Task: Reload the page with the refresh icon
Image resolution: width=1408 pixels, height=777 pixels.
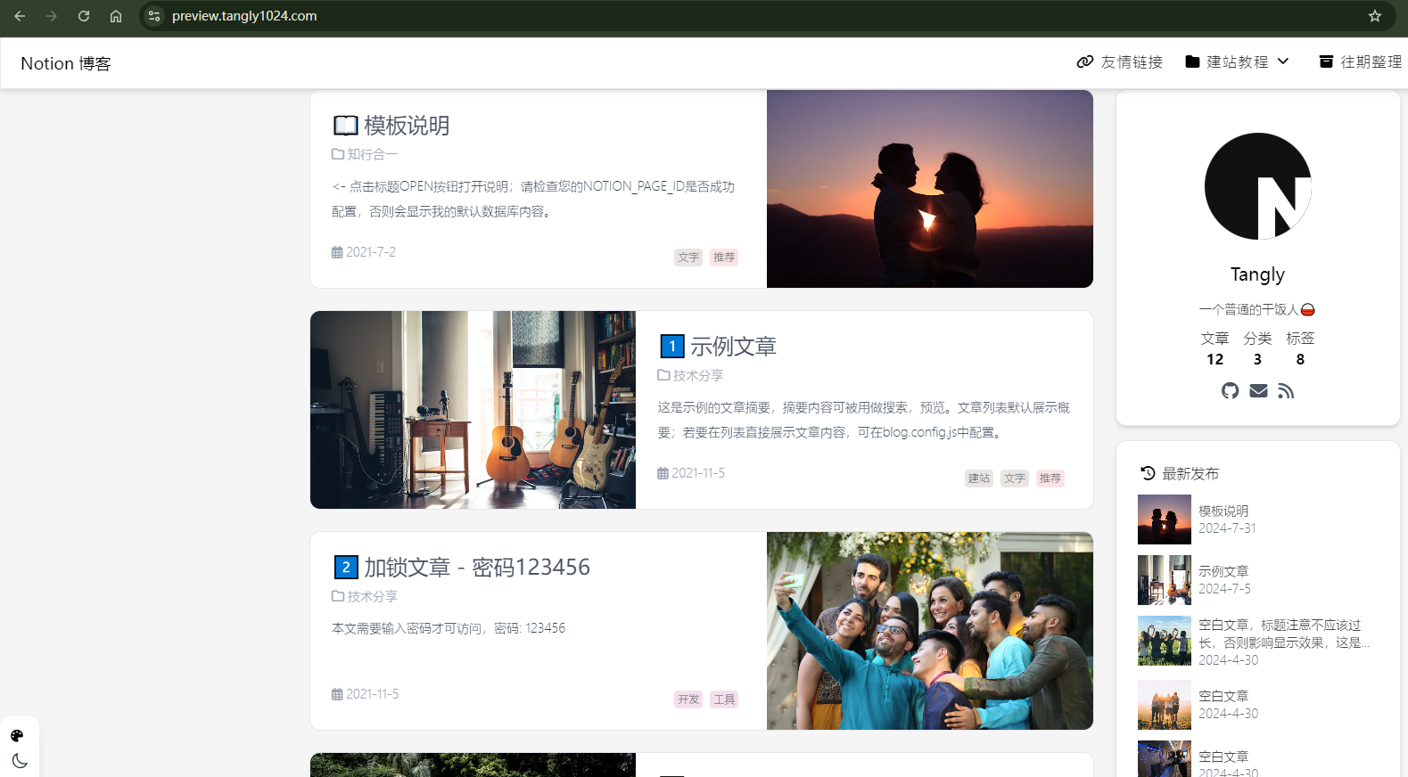Action: 84,16
